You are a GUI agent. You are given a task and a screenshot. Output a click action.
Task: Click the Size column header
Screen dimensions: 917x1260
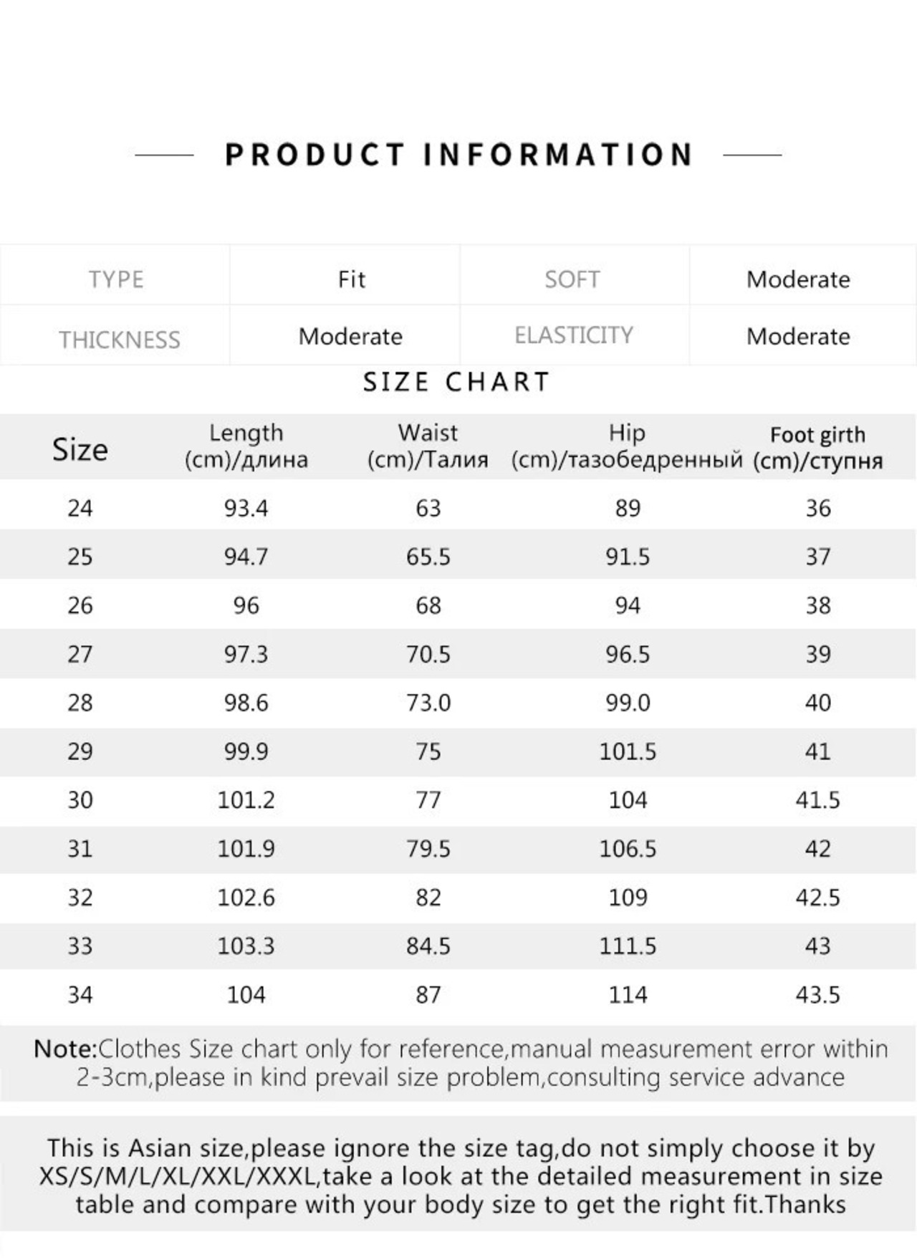[x=80, y=450]
